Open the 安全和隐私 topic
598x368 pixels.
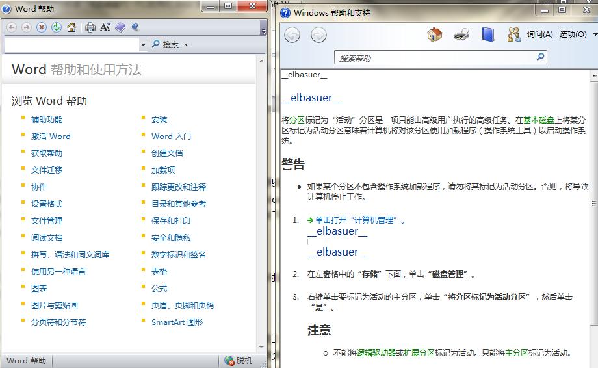[171, 237]
